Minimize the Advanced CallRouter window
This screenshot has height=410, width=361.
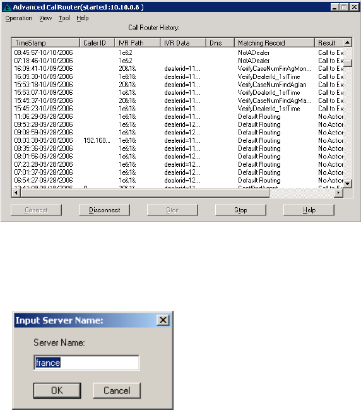click(x=335, y=7)
